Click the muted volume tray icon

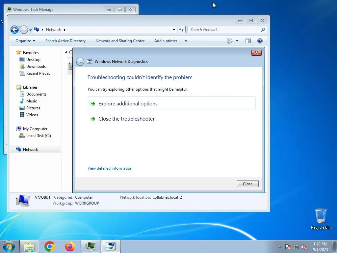(304, 247)
